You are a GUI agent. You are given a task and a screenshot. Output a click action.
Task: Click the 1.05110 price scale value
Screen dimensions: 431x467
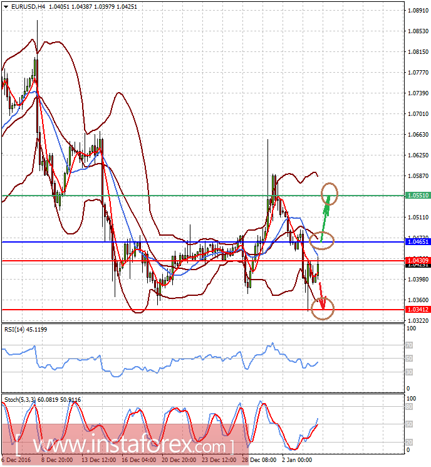418,218
